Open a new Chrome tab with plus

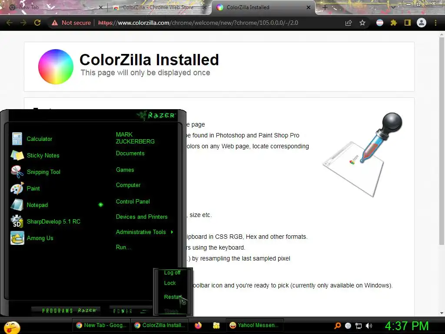click(x=325, y=7)
